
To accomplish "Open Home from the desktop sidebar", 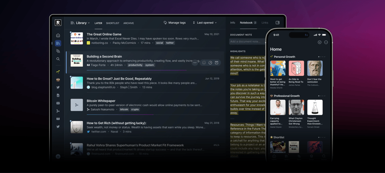I will pyautogui.click(x=58, y=36).
